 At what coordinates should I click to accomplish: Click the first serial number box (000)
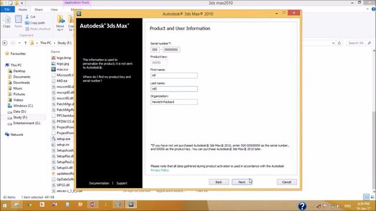tap(155, 49)
